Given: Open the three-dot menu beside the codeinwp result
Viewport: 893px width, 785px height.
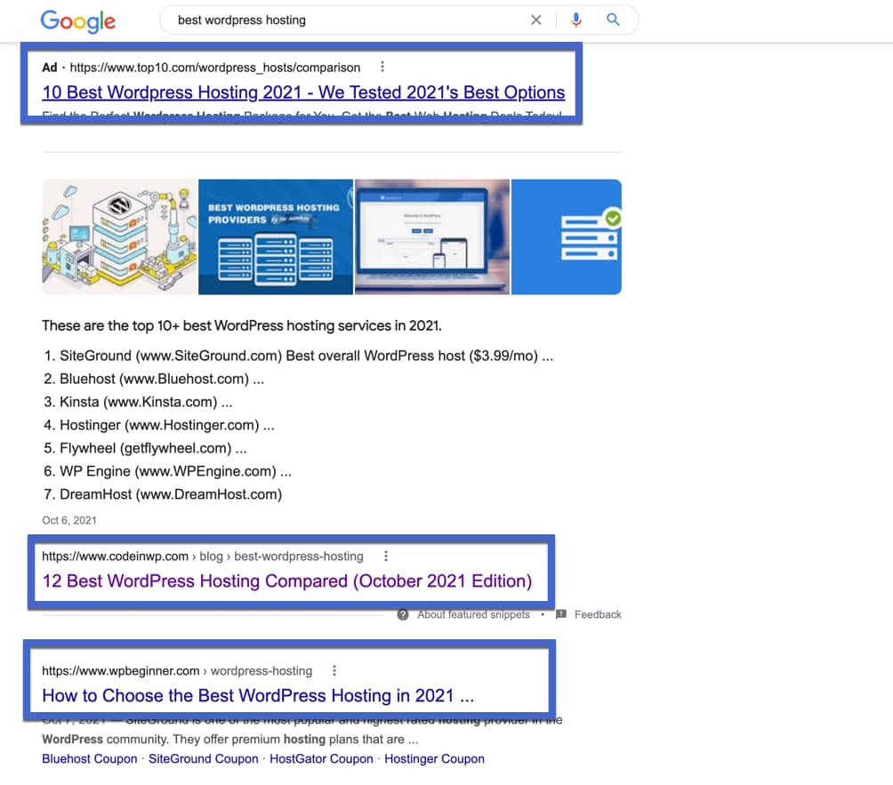Looking at the screenshot, I should pos(386,556).
